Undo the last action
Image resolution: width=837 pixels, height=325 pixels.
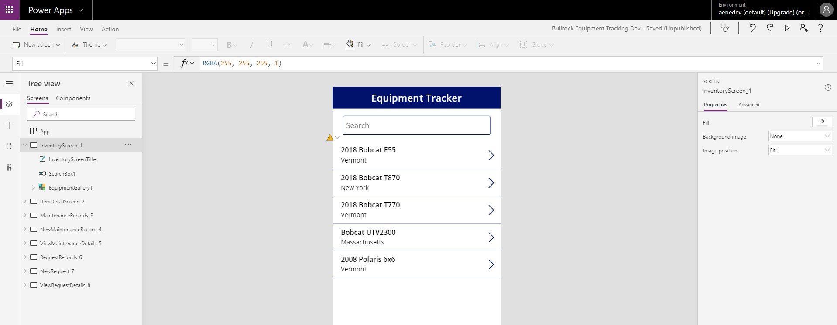tap(752, 28)
